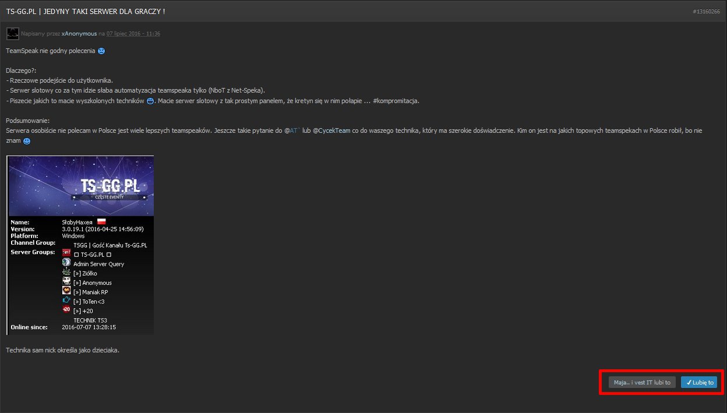
Task: Open the Maja.. i vest IT lubi to list
Action: (642, 383)
